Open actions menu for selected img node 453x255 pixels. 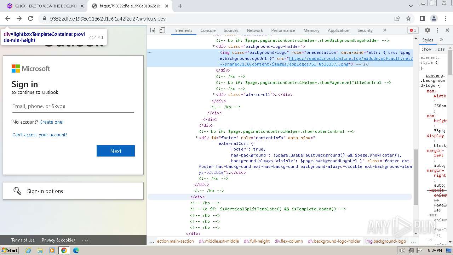[150, 52]
